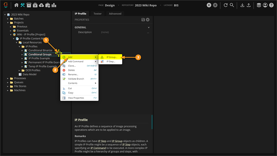Collapse the GENERAL properties section
The width and height of the screenshot is (277, 156).
click(148, 27)
